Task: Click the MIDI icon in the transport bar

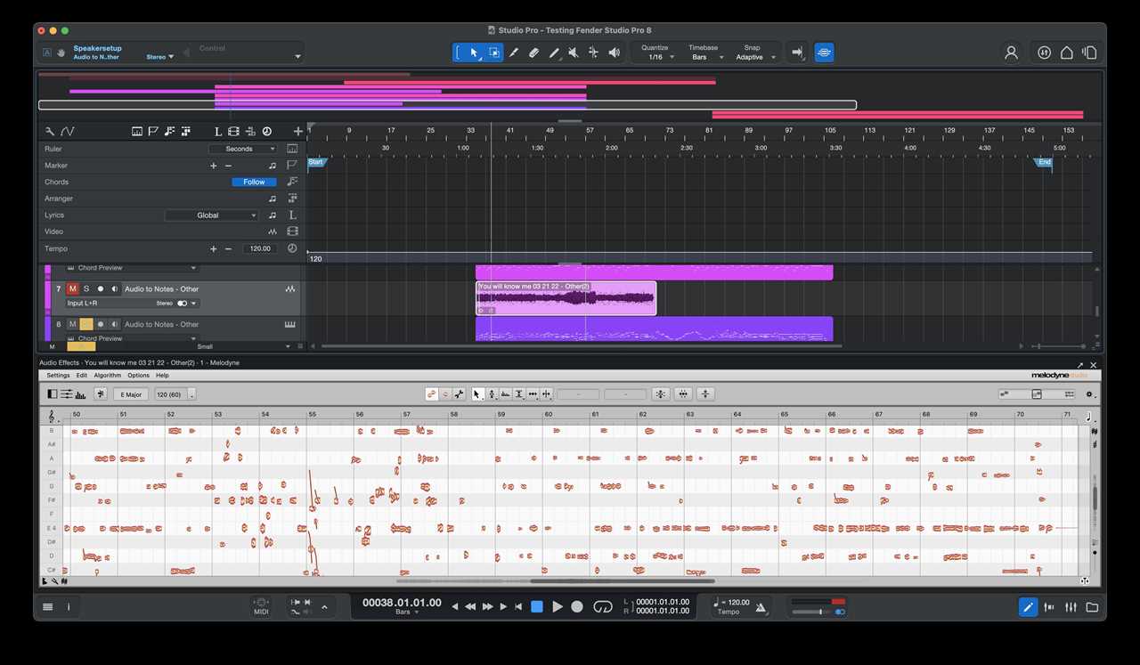Action: (261, 606)
